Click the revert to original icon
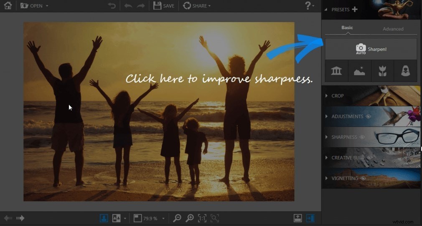This screenshot has height=226, width=422. pos(112,6)
